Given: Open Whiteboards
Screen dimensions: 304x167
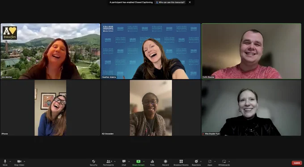Looking at the screenshot, I should point(224,163).
